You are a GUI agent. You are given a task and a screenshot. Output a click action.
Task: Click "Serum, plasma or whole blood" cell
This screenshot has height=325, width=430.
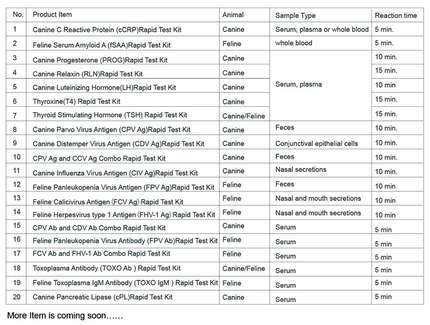tap(322, 30)
